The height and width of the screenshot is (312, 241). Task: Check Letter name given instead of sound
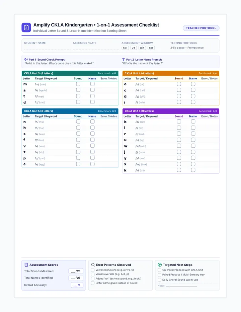(x=93, y=283)
